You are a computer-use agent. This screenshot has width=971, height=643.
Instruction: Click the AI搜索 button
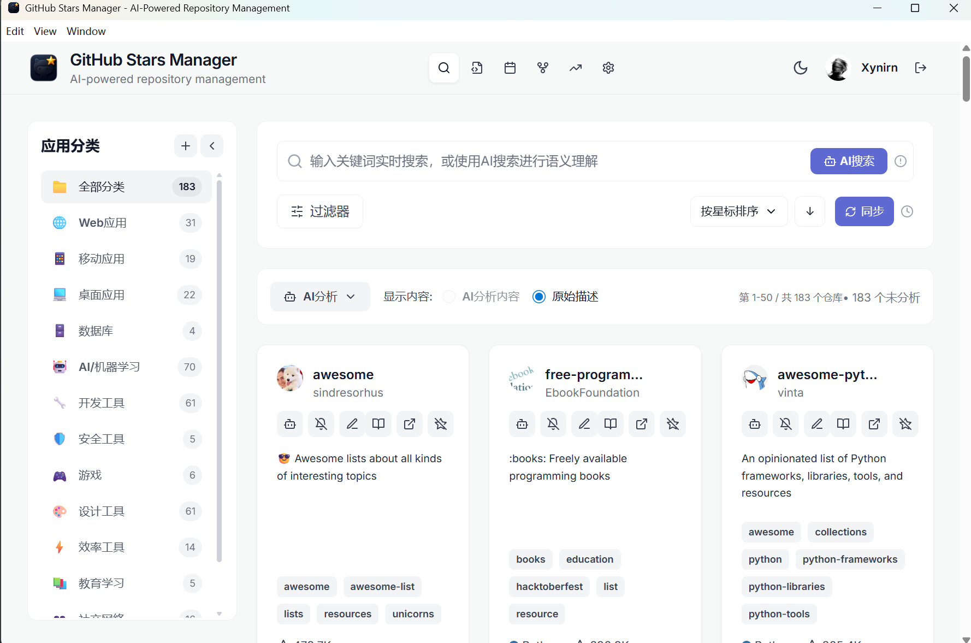[849, 161]
